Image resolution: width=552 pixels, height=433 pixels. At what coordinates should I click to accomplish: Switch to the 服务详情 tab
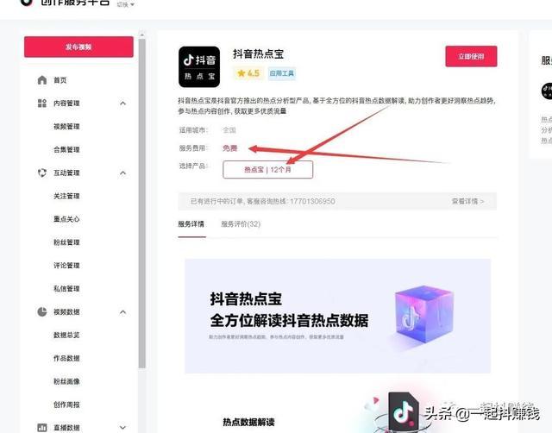(191, 224)
